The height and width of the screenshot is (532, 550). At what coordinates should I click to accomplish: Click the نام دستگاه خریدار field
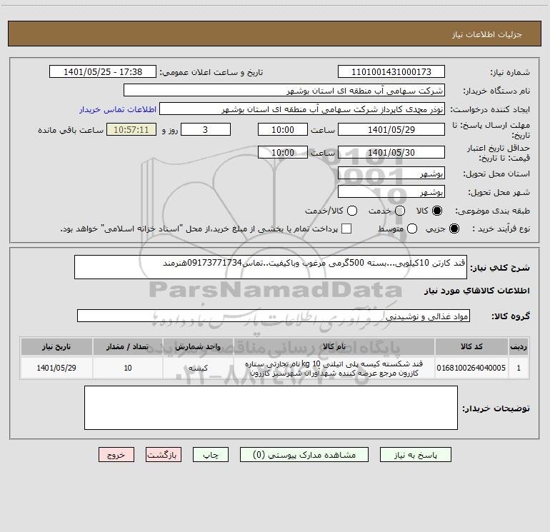(x=284, y=91)
